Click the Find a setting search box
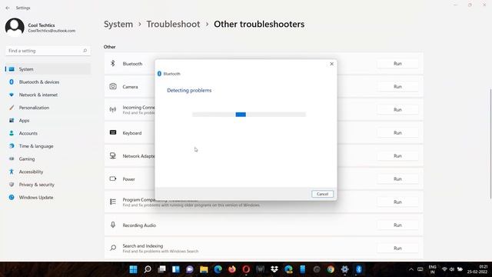Image resolution: width=492 pixels, height=277 pixels. pyautogui.click(x=48, y=51)
